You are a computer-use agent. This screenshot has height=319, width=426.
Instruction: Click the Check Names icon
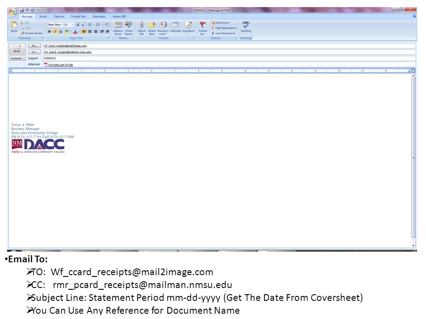coord(129,28)
